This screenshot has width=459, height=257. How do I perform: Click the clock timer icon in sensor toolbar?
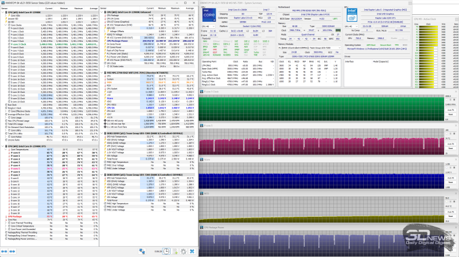pos(166,251)
